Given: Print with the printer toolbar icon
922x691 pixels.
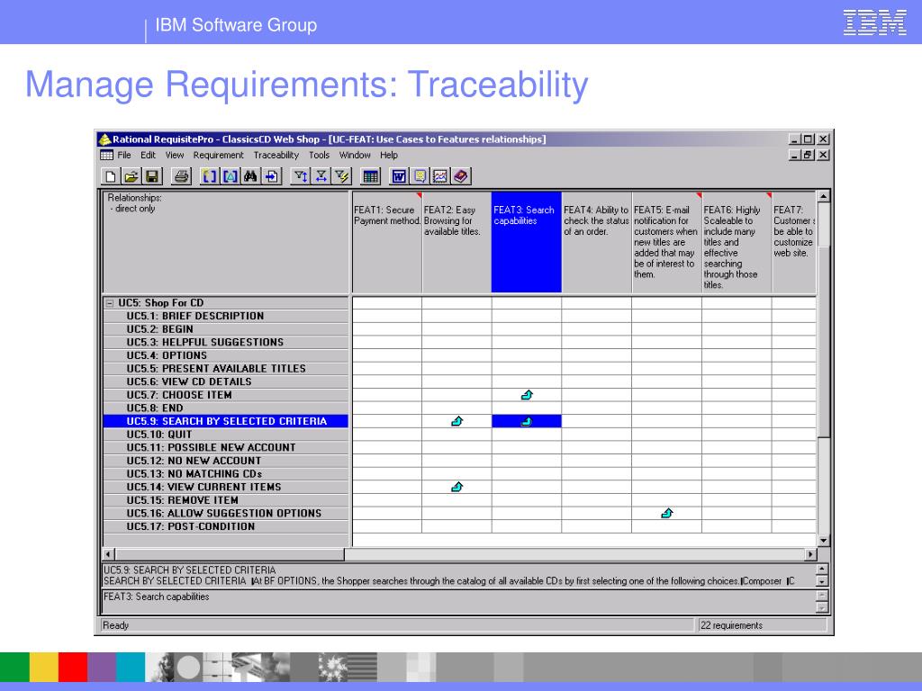Looking at the screenshot, I should tap(182, 176).
